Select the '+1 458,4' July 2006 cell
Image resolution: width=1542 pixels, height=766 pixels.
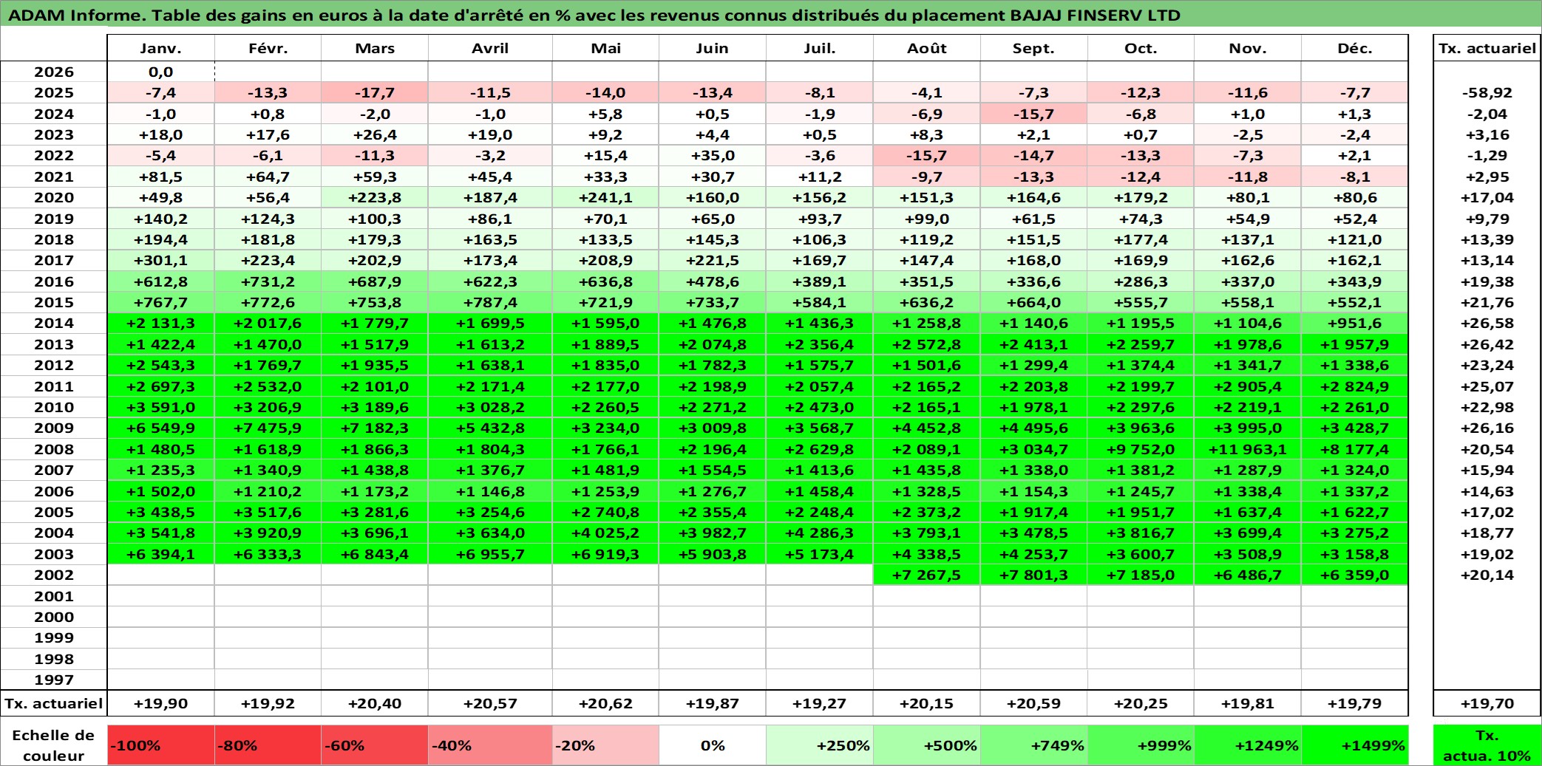point(820,491)
